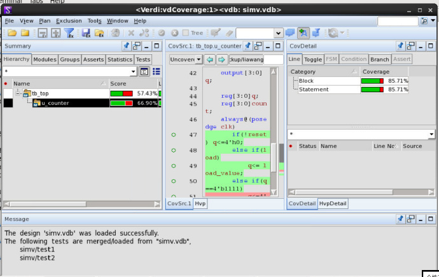The width and height of the screenshot is (439, 277).
Task: Click the chat bubble annotation toolbar icon
Action: (x=290, y=33)
